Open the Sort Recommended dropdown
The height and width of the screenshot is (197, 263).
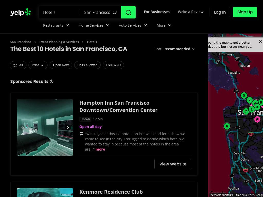click(175, 49)
